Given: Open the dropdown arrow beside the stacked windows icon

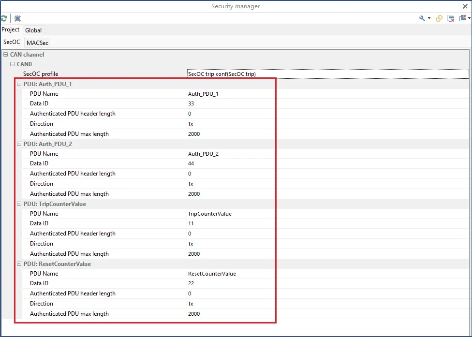Looking at the screenshot, I should click(x=469, y=18).
